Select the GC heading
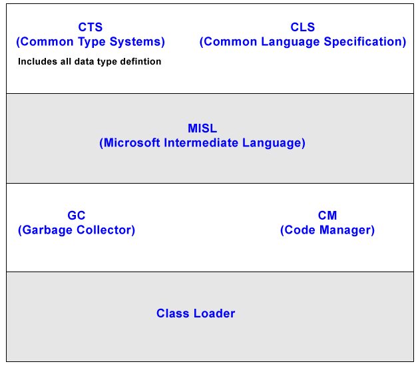The height and width of the screenshot is (370, 420). click(77, 215)
